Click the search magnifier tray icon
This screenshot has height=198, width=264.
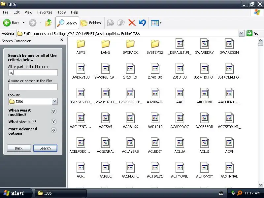(239, 193)
